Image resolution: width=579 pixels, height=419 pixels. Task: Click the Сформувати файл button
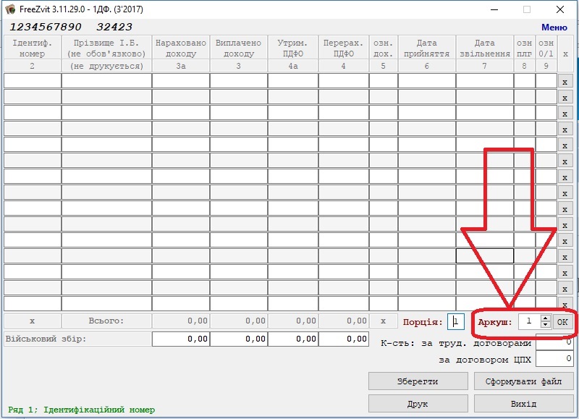(523, 381)
